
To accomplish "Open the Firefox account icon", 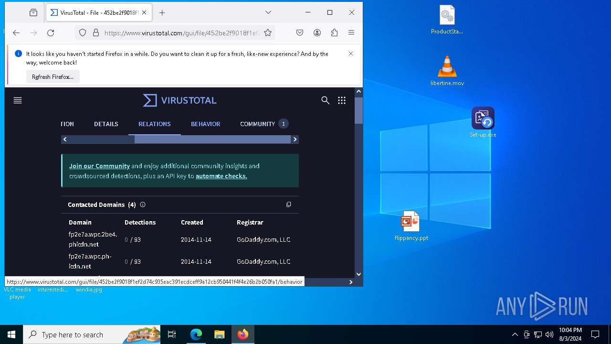I will [317, 33].
